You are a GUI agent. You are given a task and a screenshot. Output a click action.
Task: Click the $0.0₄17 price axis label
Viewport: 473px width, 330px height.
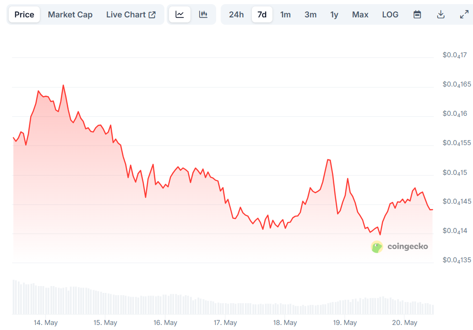(x=455, y=55)
